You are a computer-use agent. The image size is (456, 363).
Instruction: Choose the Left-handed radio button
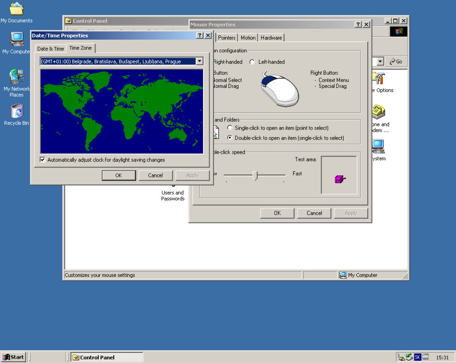(x=252, y=62)
